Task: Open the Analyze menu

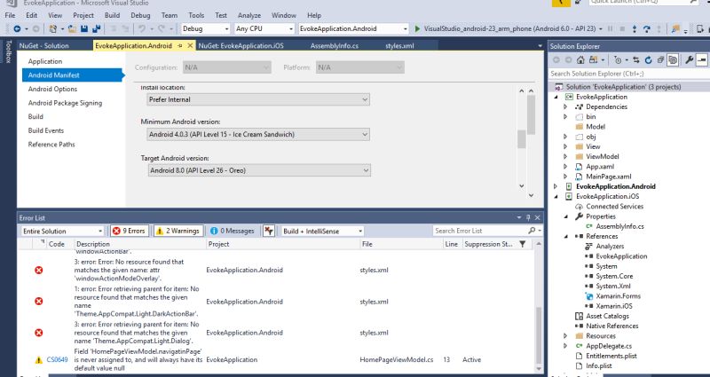Action: tap(249, 15)
